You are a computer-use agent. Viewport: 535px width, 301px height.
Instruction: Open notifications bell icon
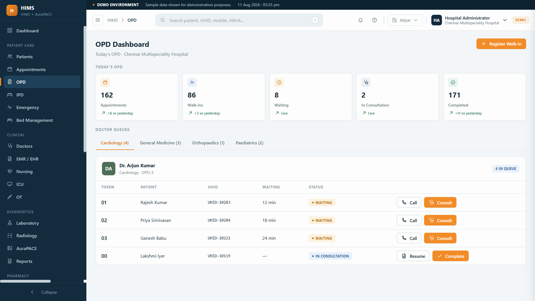[x=361, y=20]
